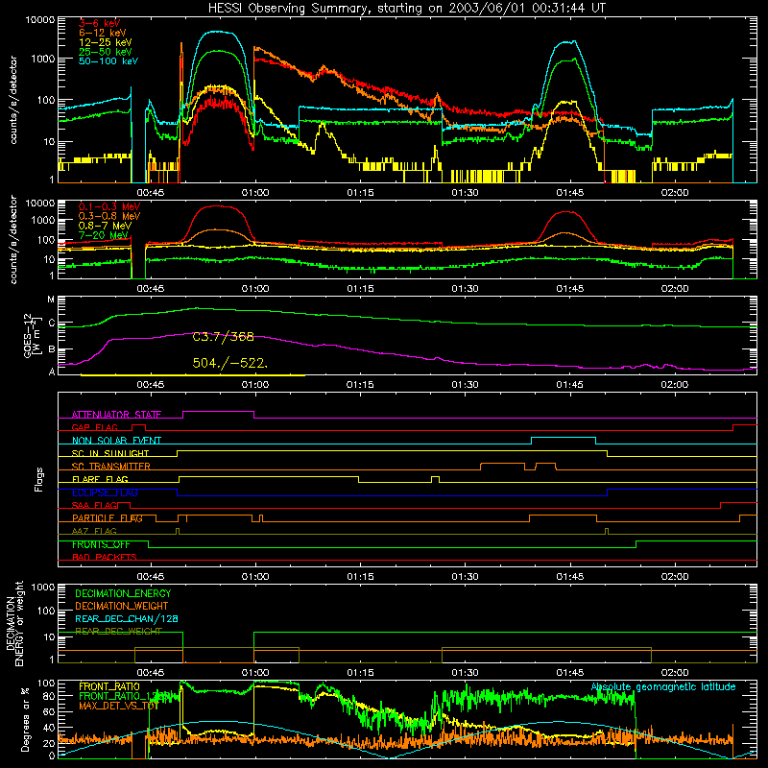Viewport: 768px width, 768px height.
Task: Select the BAD_PACKETS flag label
Action: pyautogui.click(x=105, y=558)
